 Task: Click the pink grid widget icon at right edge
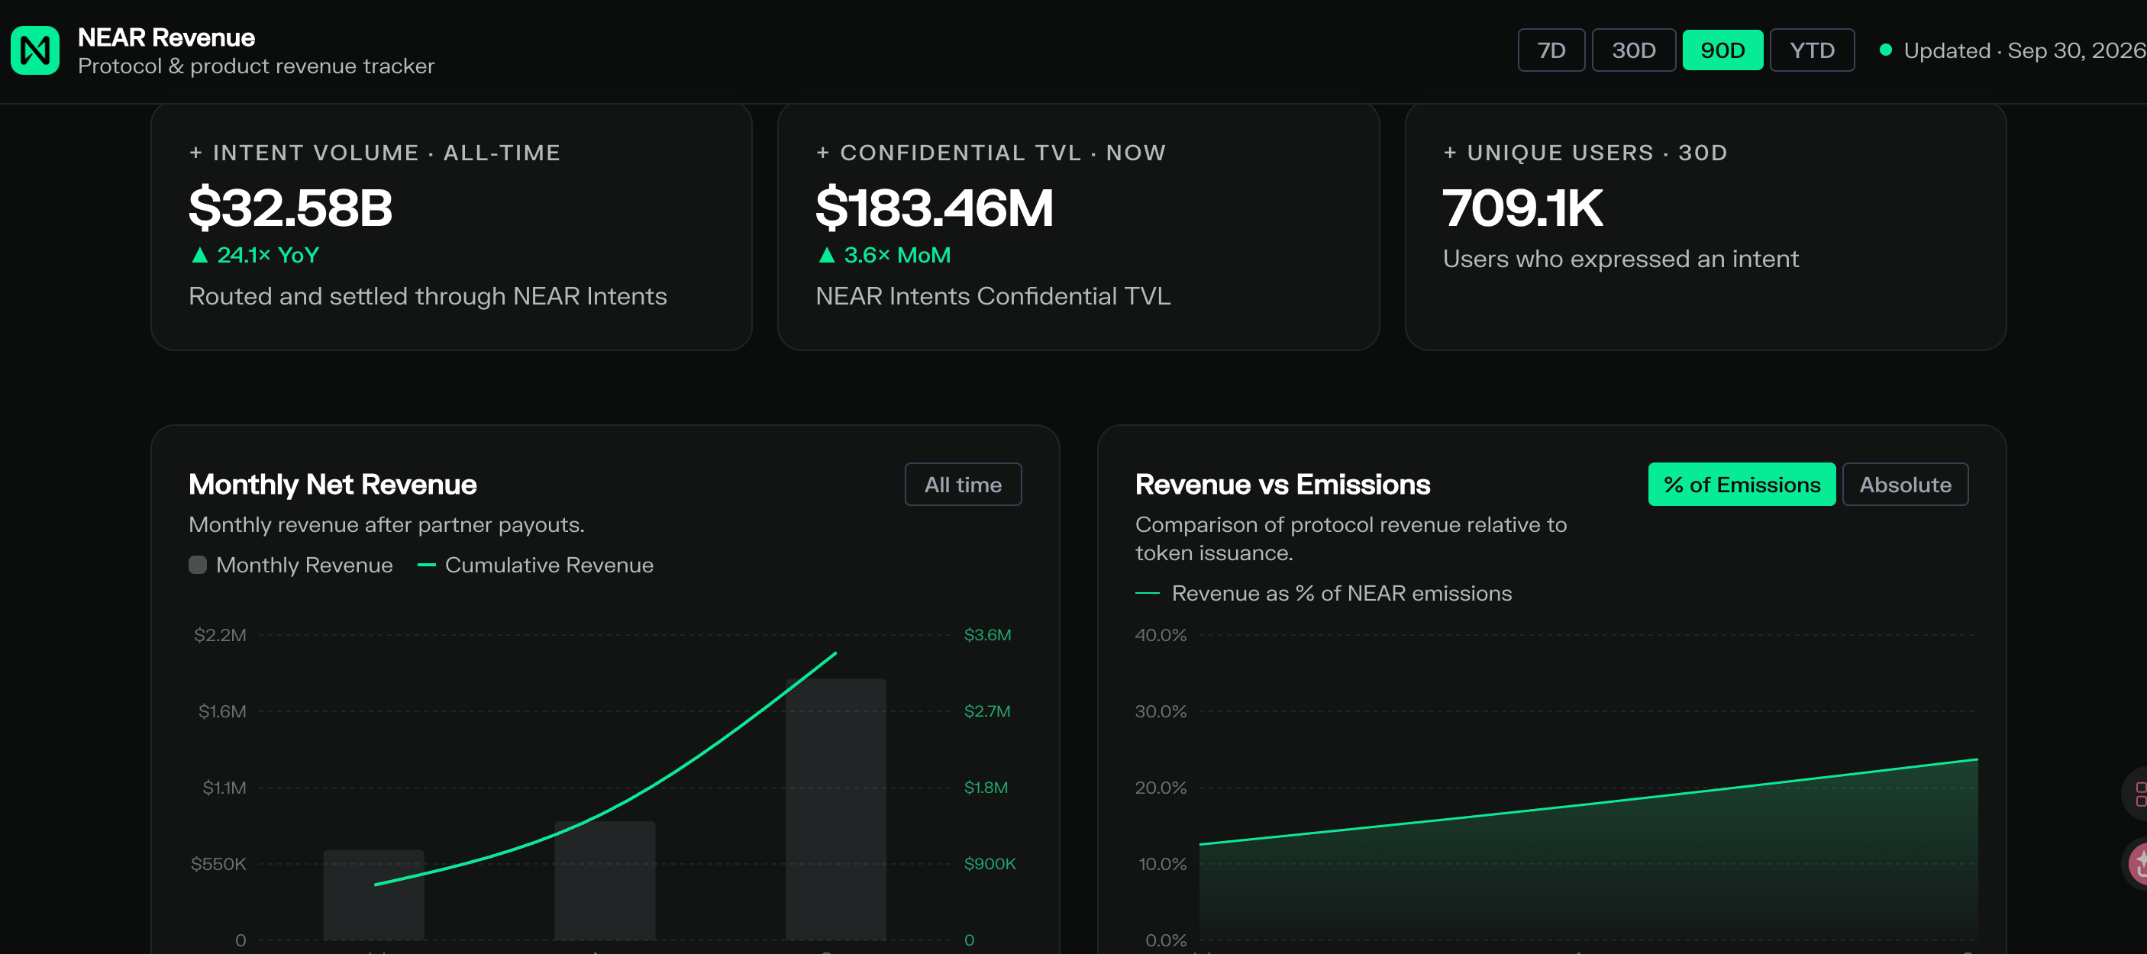(x=2139, y=794)
